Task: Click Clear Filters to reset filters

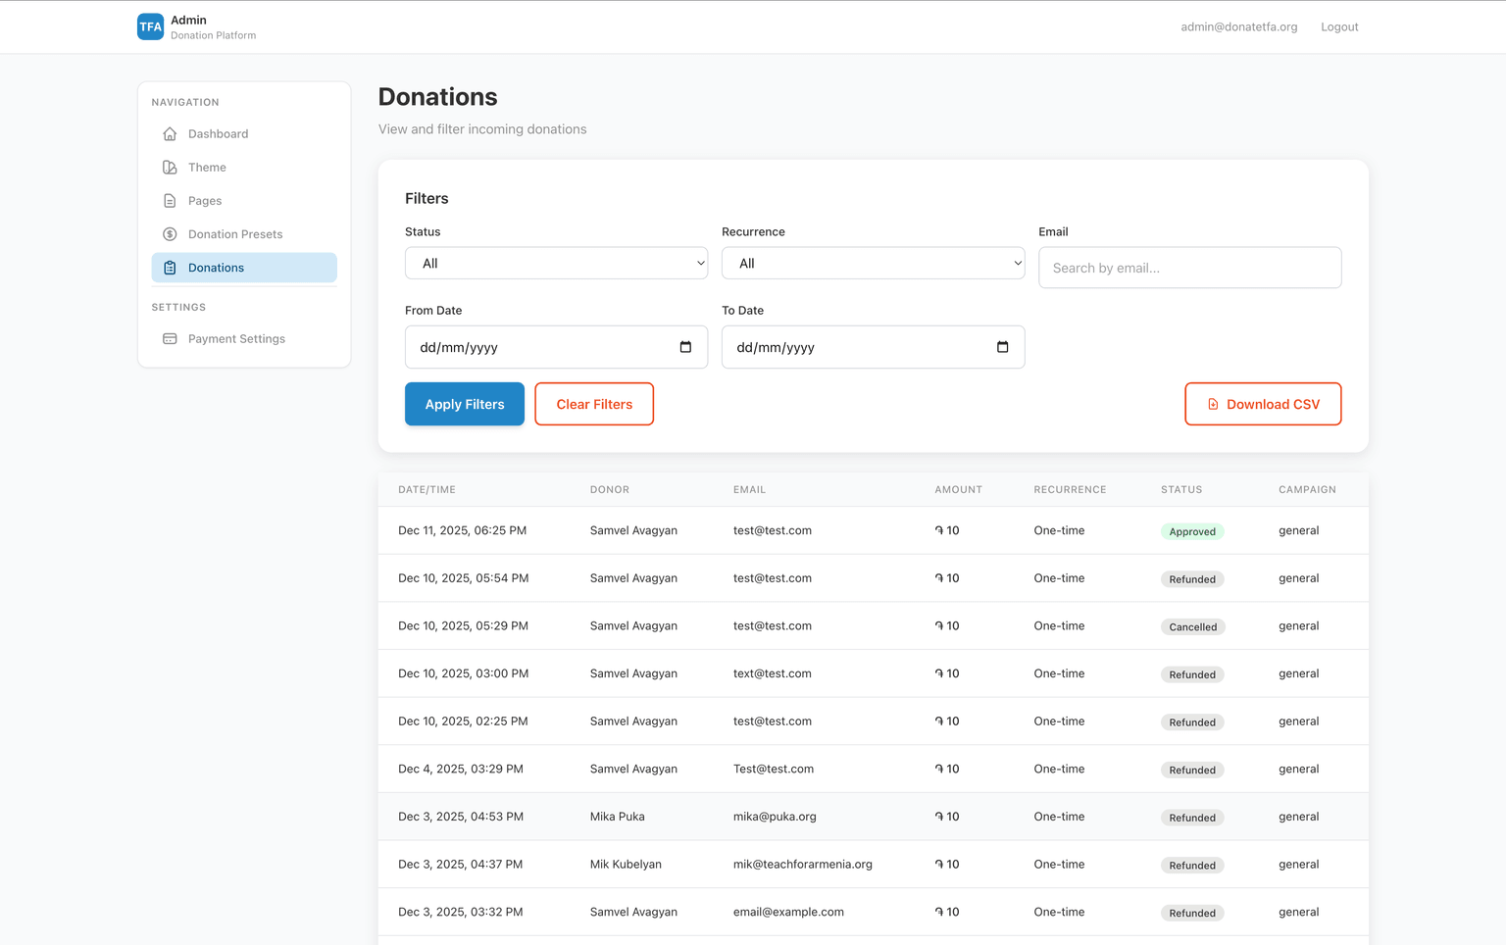Action: pos(593,403)
